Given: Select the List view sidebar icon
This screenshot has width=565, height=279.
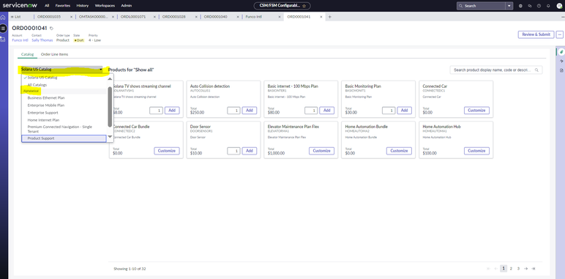Looking at the screenshot, I should point(3,28).
